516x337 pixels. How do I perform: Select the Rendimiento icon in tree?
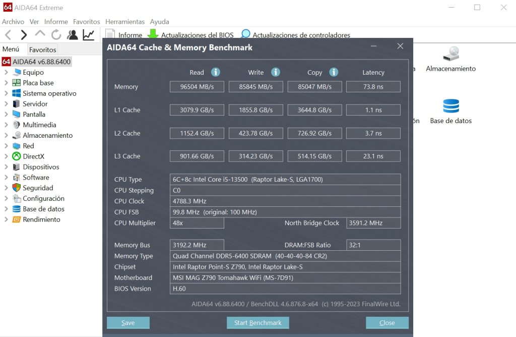click(x=17, y=219)
